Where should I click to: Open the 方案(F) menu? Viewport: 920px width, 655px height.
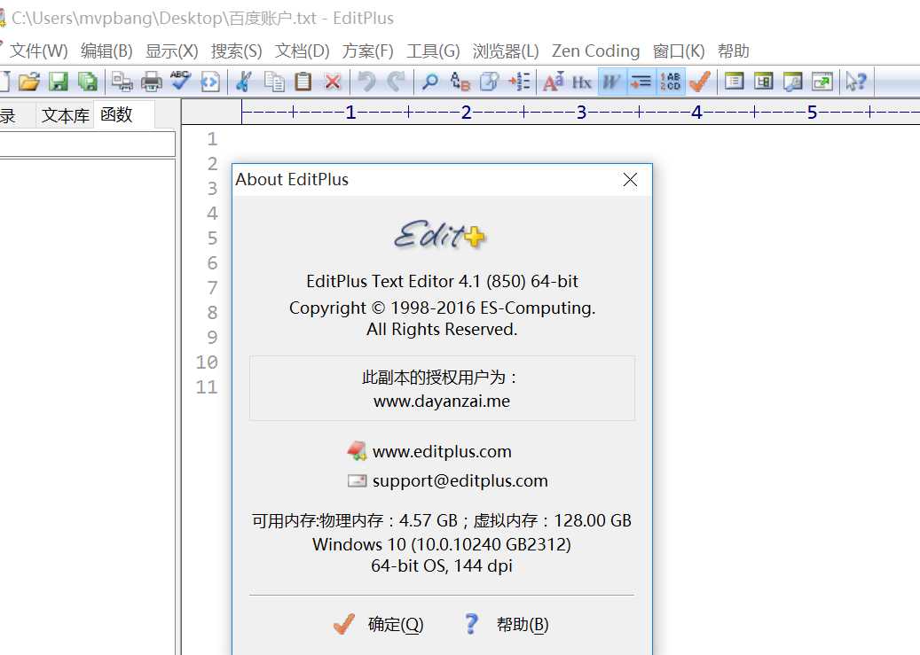368,51
